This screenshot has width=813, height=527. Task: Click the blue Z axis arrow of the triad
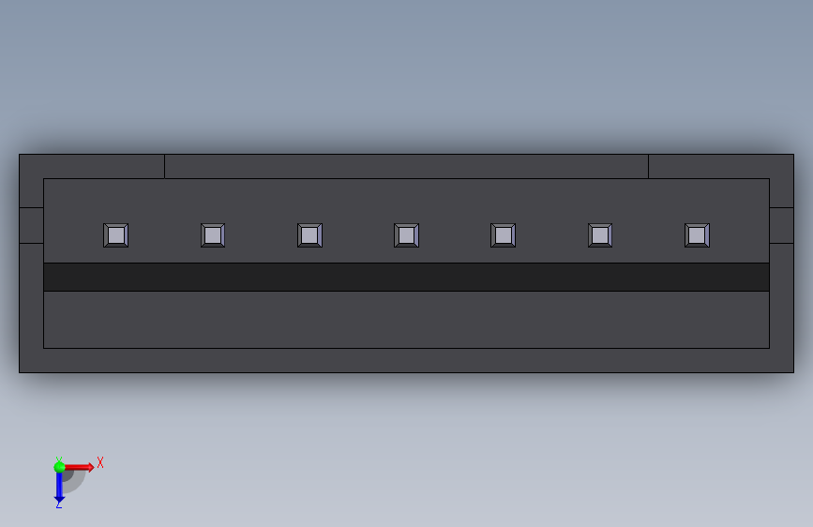pos(59,489)
